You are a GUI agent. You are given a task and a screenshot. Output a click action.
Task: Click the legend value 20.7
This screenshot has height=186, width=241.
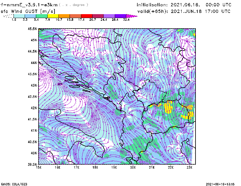click(92, 20)
